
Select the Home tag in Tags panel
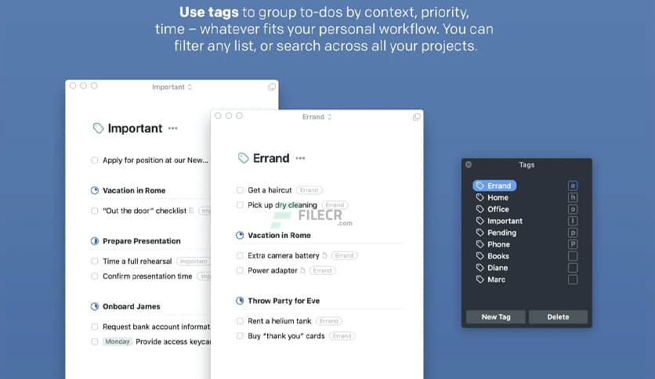(x=498, y=197)
